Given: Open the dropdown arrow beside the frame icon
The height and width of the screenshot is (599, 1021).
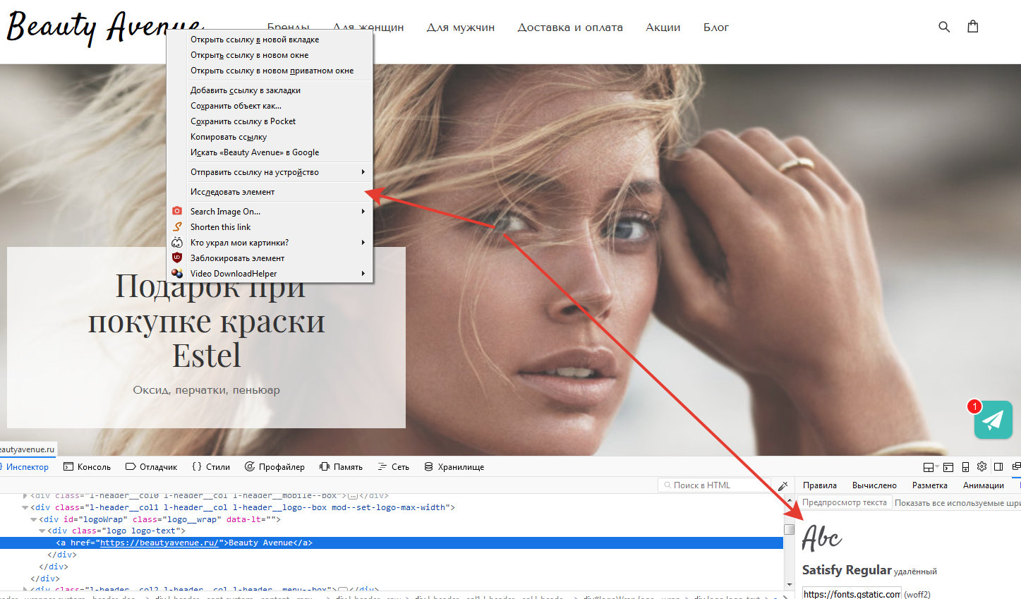Looking at the screenshot, I should (x=936, y=467).
